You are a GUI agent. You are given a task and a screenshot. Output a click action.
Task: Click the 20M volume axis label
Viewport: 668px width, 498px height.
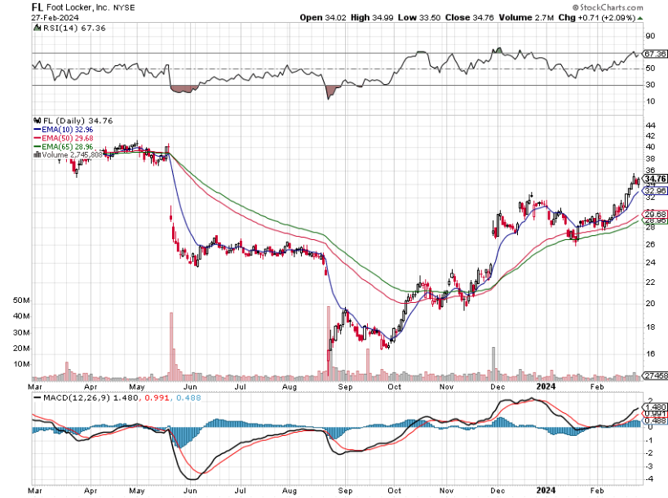(x=21, y=349)
